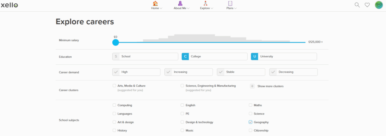
Task: Toggle the School education filter
Action: click(145, 56)
